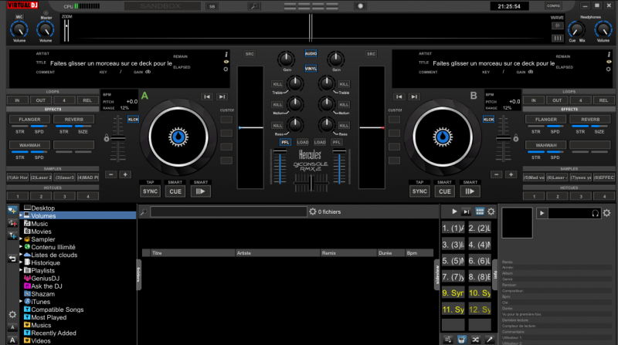Open deck A settings gear icon
Viewport: 618px width, 345px height.
click(226, 69)
